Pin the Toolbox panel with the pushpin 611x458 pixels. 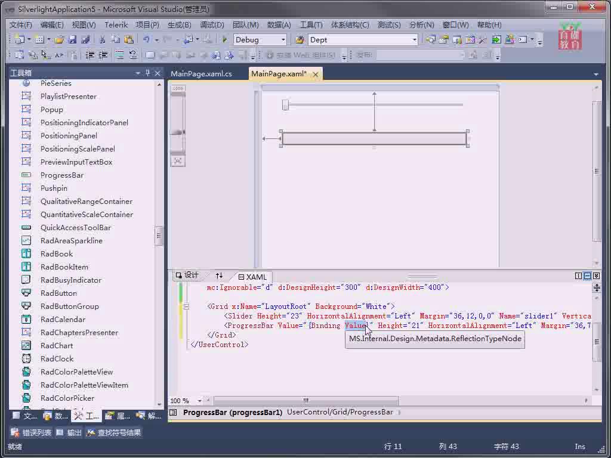(148, 73)
